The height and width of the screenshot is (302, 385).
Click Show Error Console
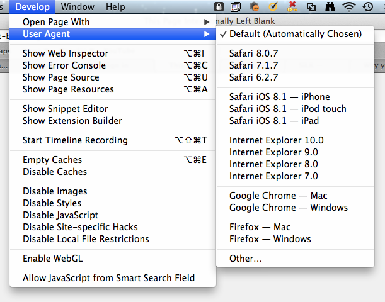click(113, 65)
